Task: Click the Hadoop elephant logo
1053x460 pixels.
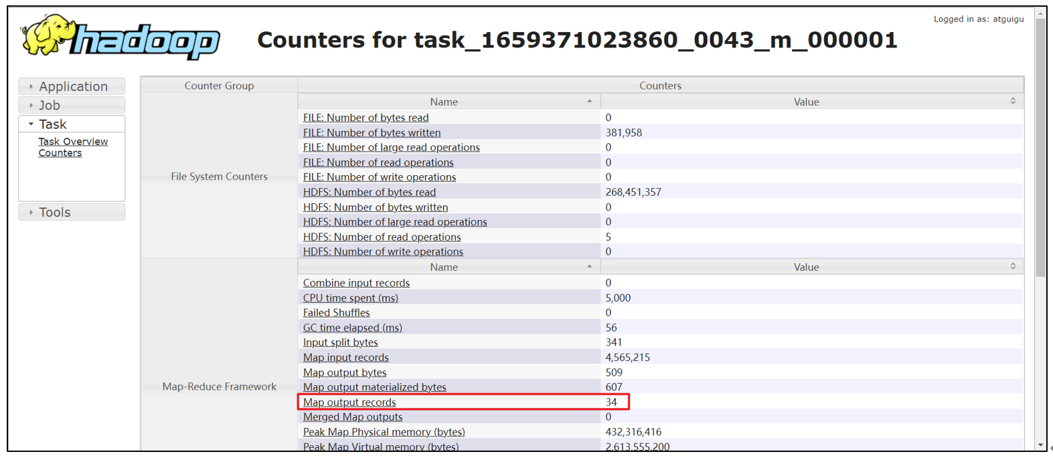Action: click(120, 37)
